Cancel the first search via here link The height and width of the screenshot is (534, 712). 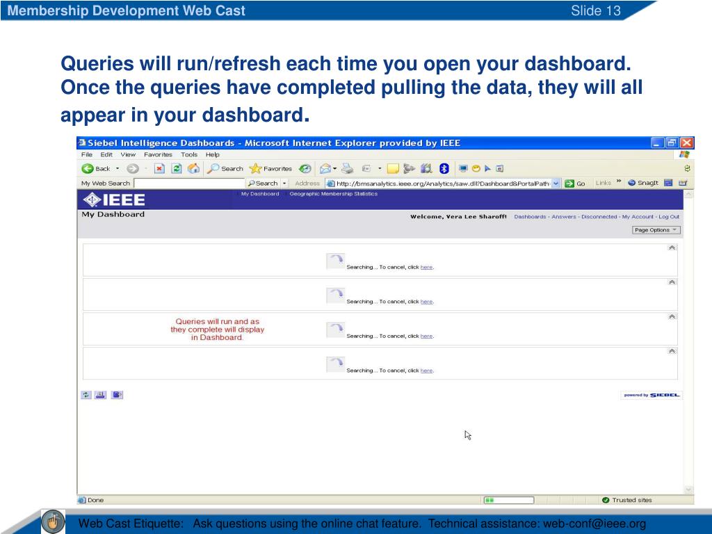426,268
